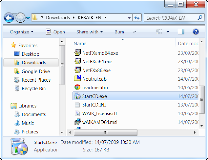Focus the Search KB3AIK_EN field
This screenshot has width=208, height=160.
coord(174,18)
